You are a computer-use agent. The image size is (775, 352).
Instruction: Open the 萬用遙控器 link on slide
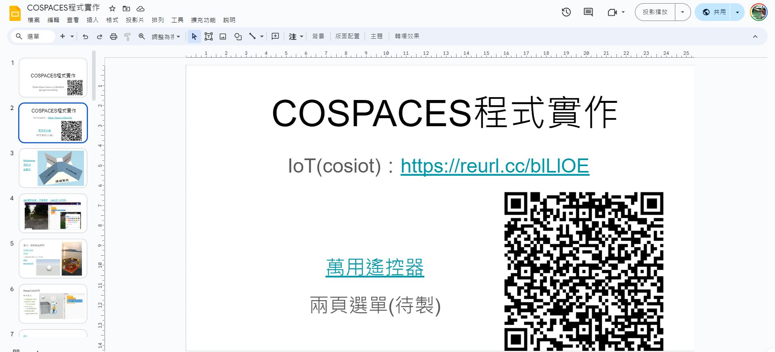tap(375, 267)
